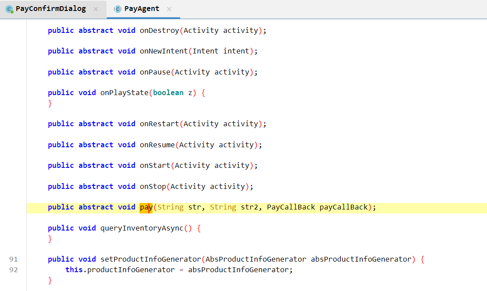
Task: Select the PayAgent tab
Action: [x=142, y=9]
